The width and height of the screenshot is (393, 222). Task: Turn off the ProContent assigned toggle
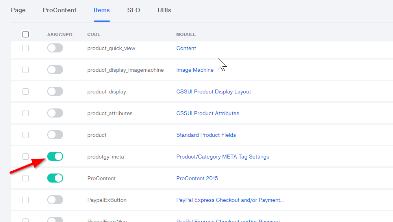click(55, 178)
